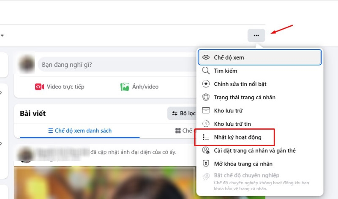Click the list icon beside Nhật ký hoạt động
This screenshot has height=199, width=338.
pos(206,137)
